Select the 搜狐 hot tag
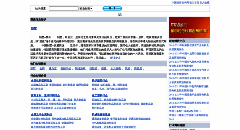Viewport: 240px width, 130px height. (104, 69)
